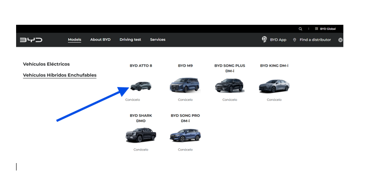Click Conócelo under BYD M9

click(x=185, y=100)
